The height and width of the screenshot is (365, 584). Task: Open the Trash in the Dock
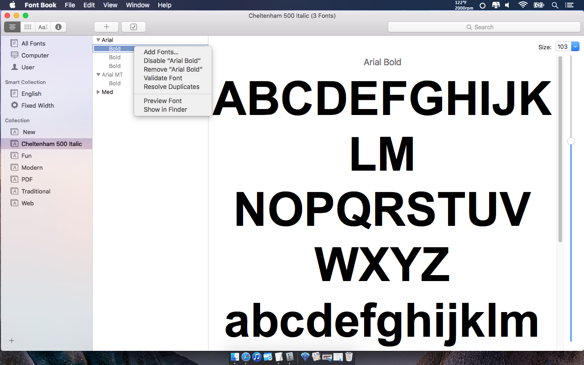[349, 357]
